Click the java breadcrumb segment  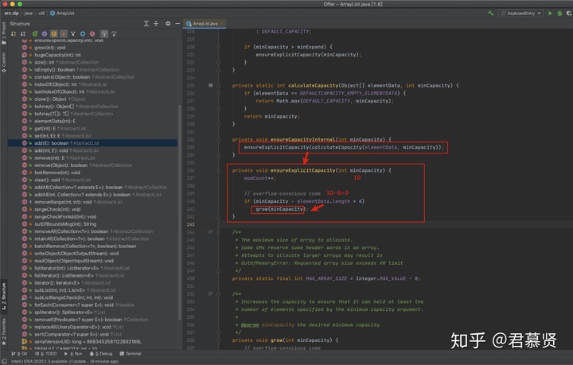pyautogui.click(x=29, y=14)
